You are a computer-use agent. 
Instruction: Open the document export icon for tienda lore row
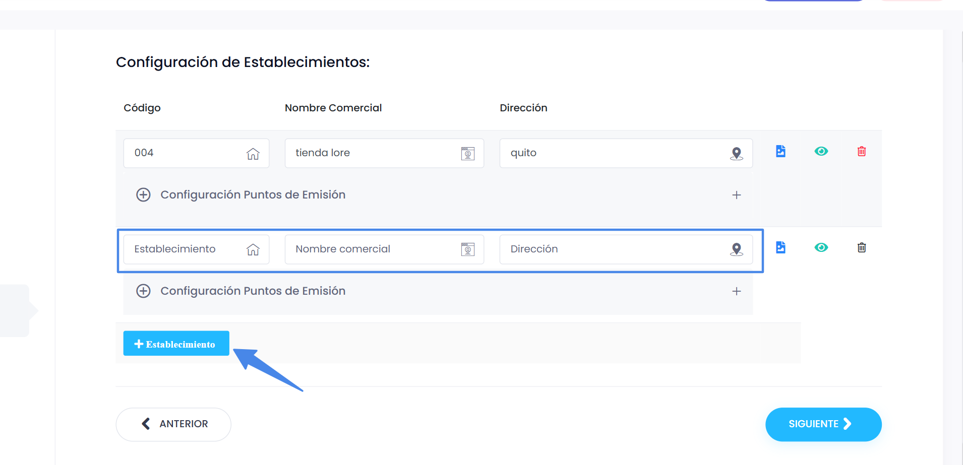click(x=780, y=151)
